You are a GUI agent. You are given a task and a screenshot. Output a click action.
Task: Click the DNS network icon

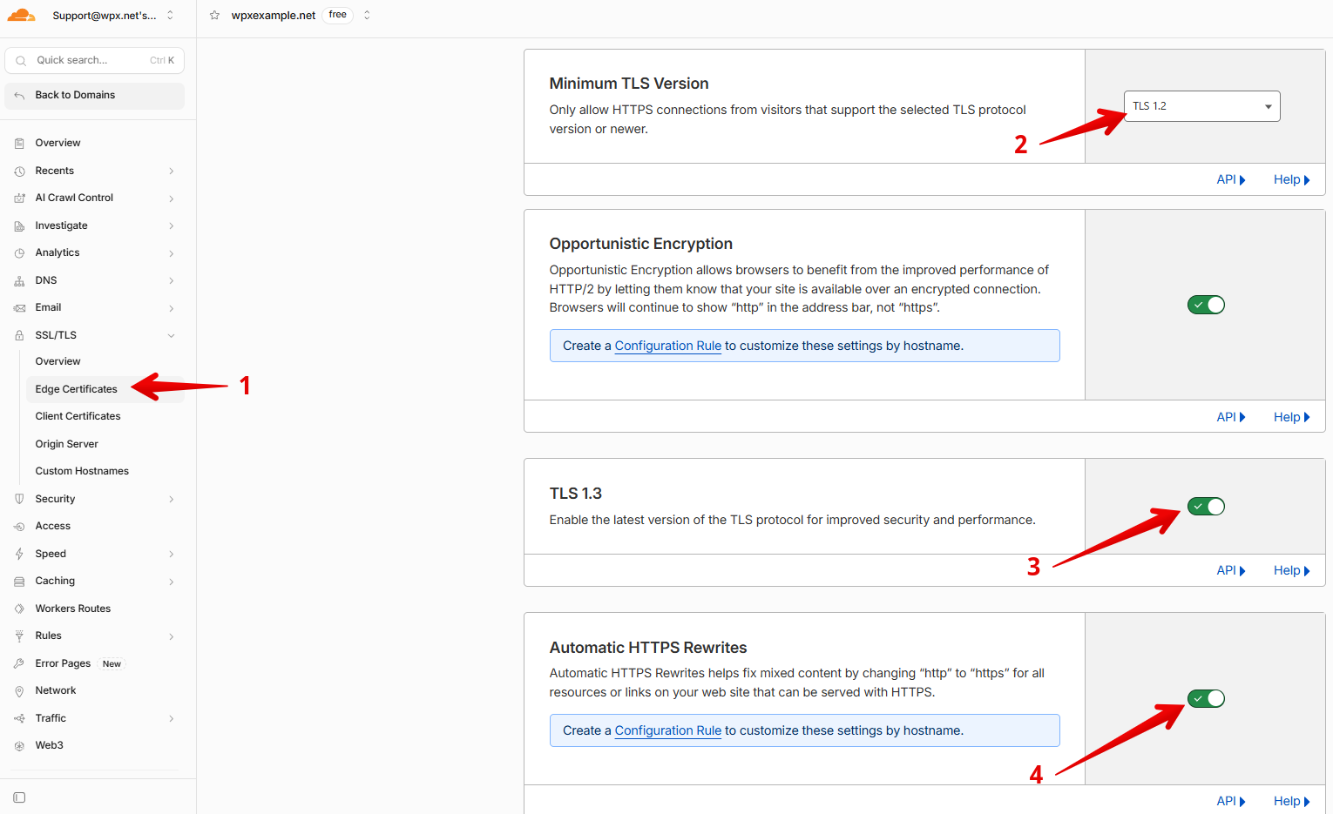point(19,280)
